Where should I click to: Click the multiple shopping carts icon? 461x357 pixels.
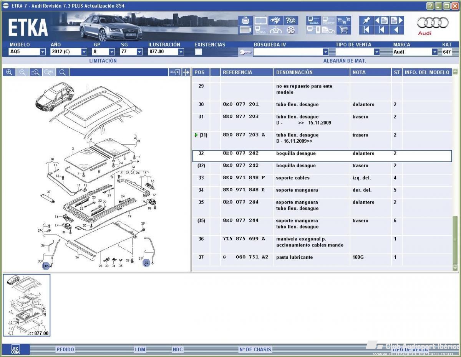[343, 20]
